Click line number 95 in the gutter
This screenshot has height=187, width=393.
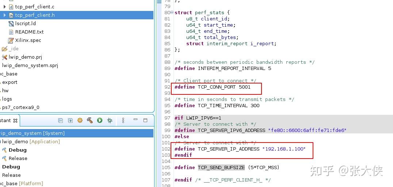click(167, 105)
